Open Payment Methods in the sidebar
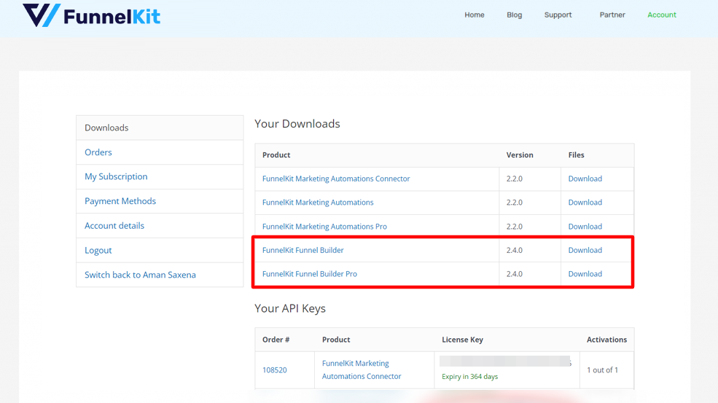This screenshot has width=718, height=403. tap(160, 201)
